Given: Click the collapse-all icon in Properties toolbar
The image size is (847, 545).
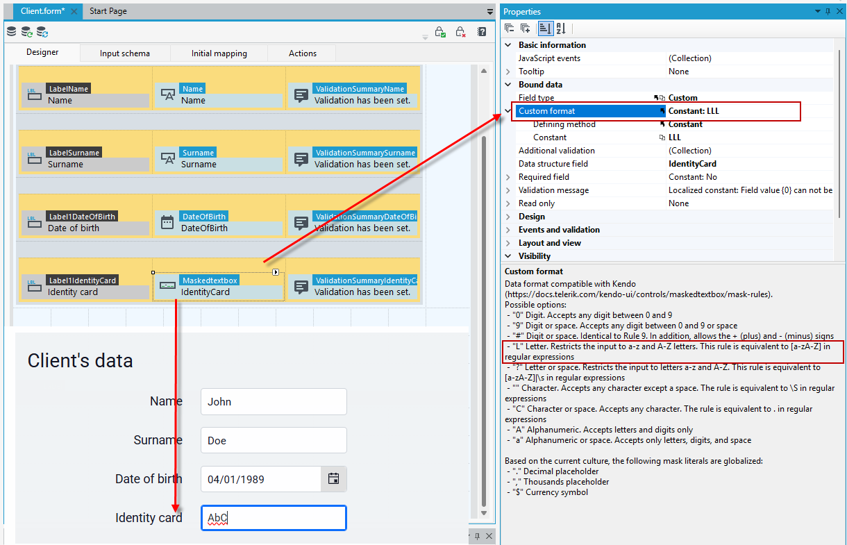Looking at the screenshot, I should click(510, 28).
